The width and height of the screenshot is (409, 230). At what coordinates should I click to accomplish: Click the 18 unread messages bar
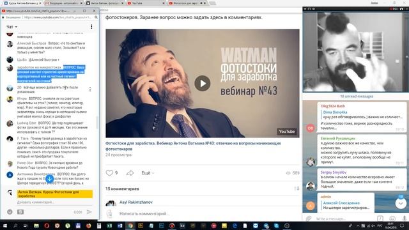(x=357, y=96)
